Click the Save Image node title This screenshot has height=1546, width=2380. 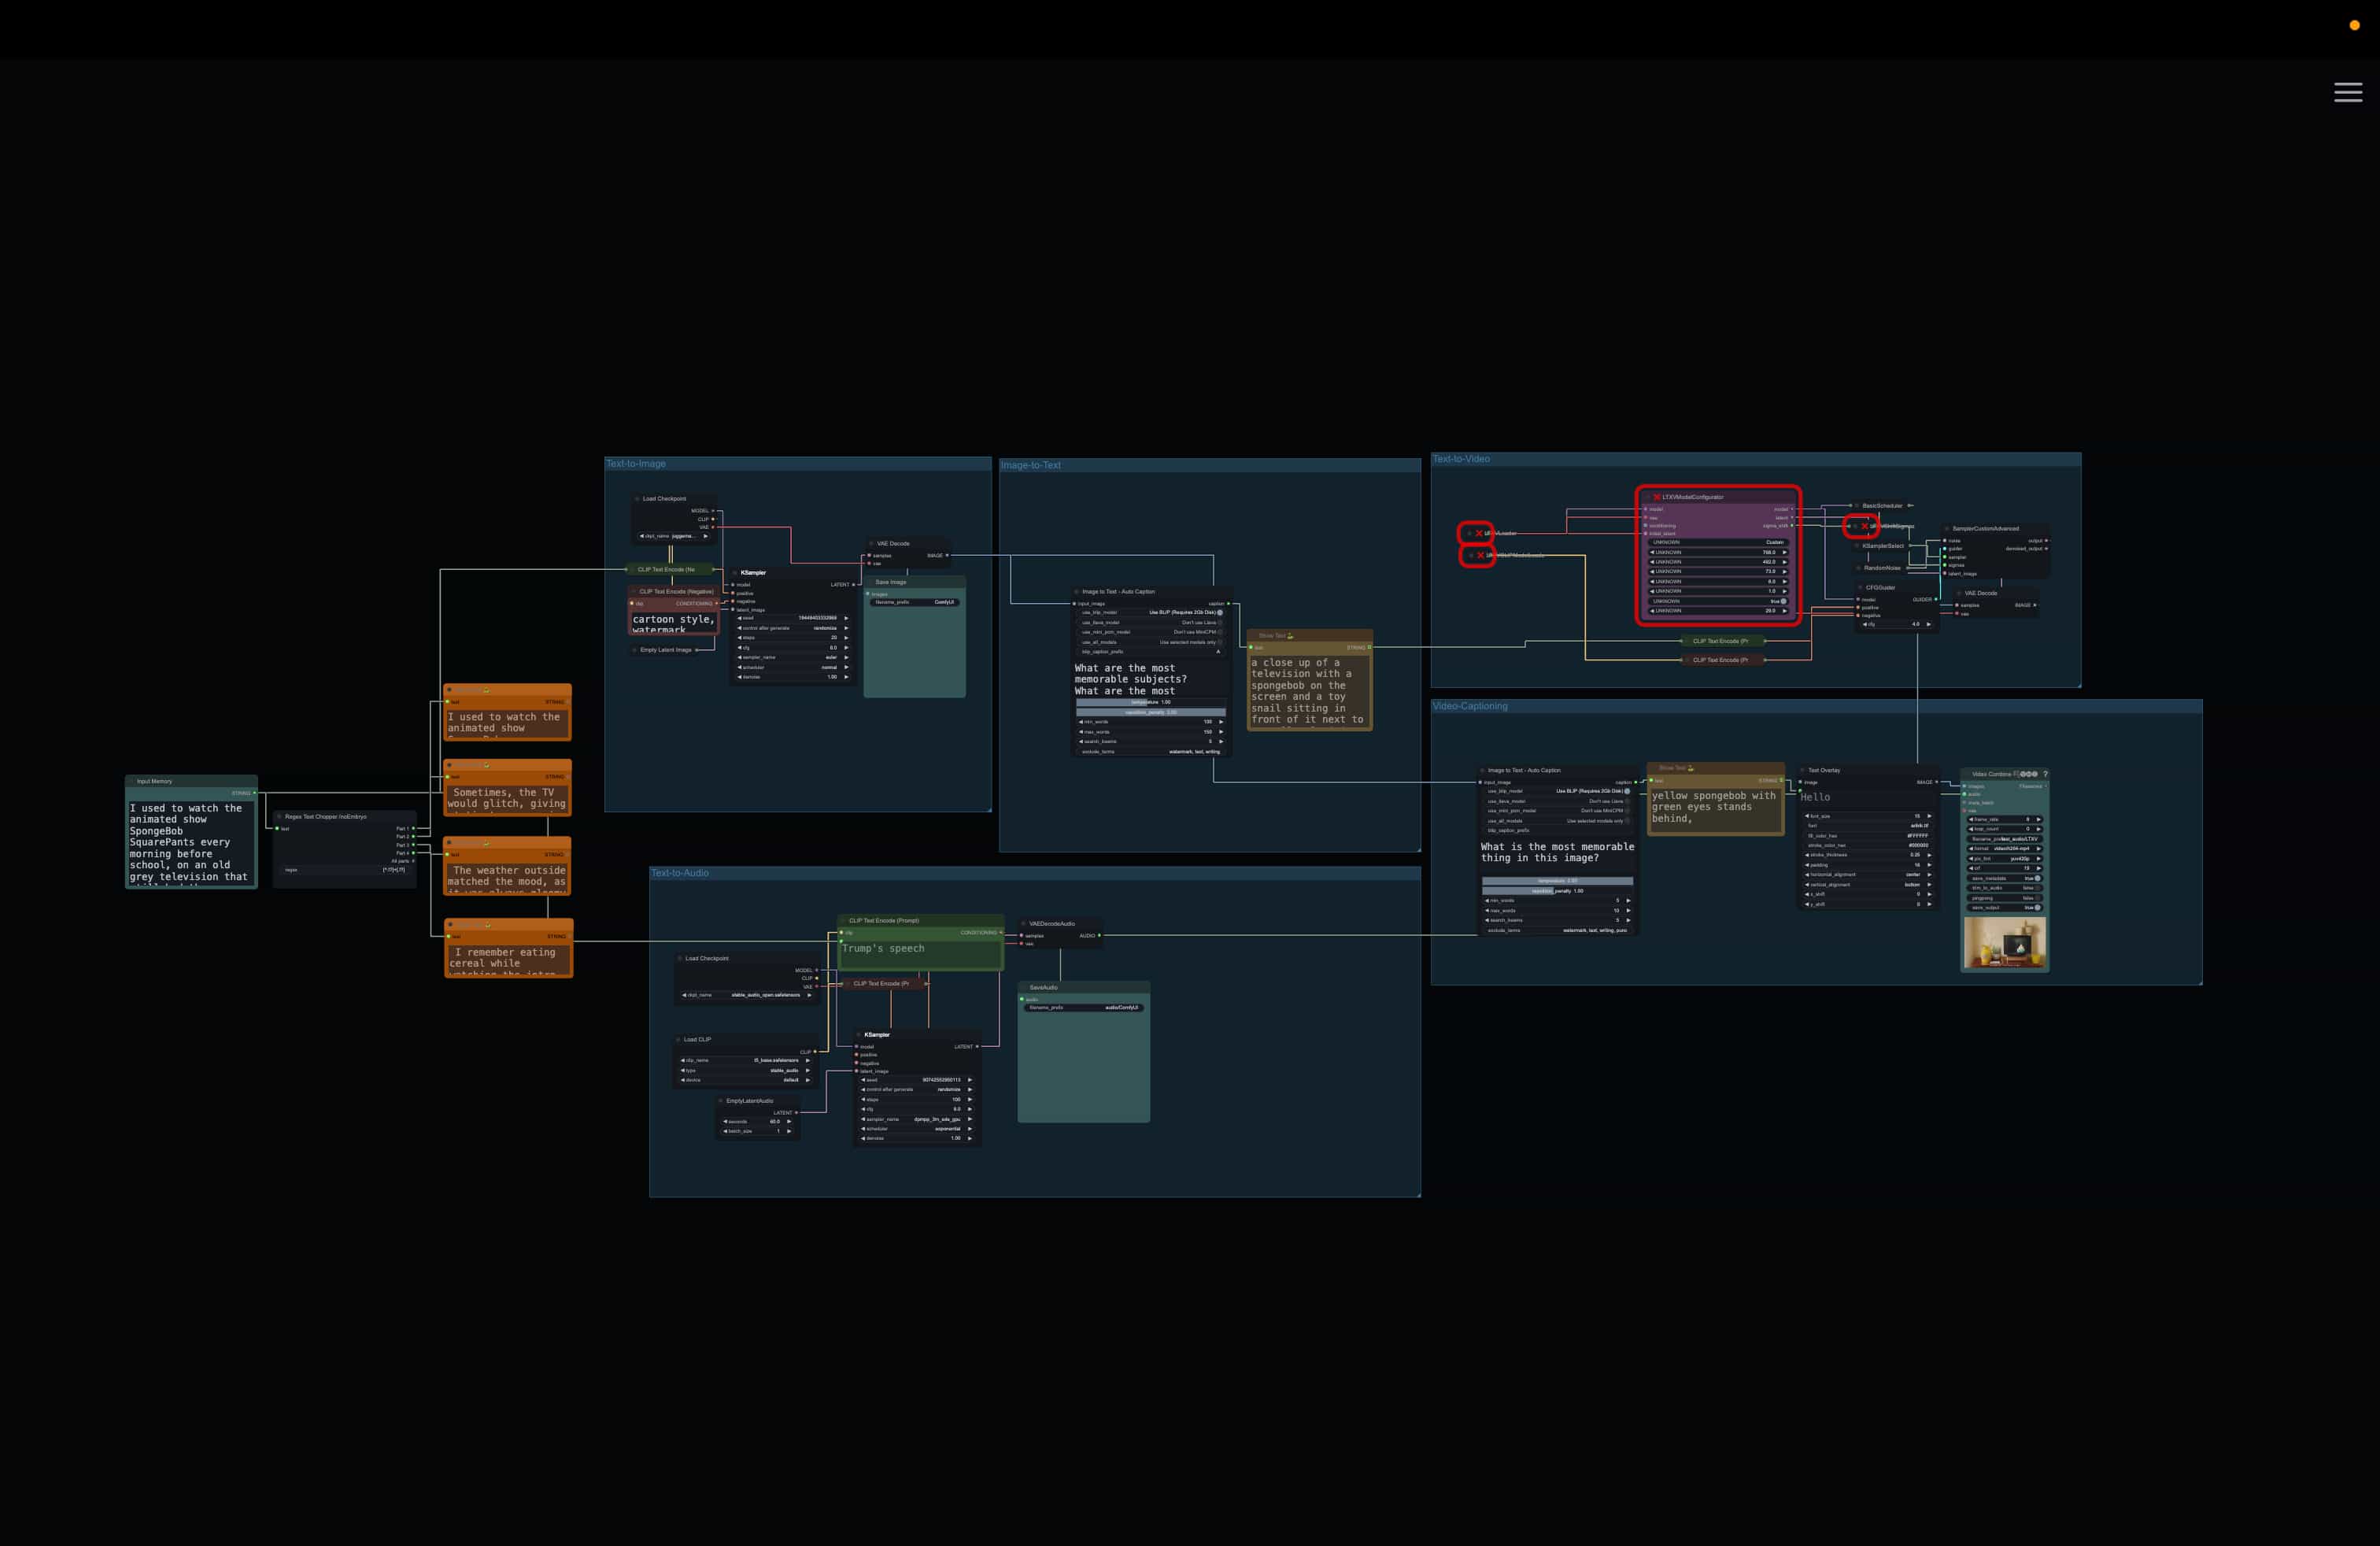[890, 582]
